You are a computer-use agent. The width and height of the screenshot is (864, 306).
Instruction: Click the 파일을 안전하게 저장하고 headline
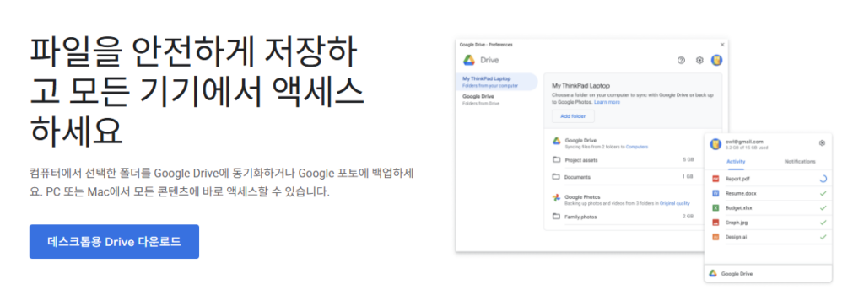196,92
